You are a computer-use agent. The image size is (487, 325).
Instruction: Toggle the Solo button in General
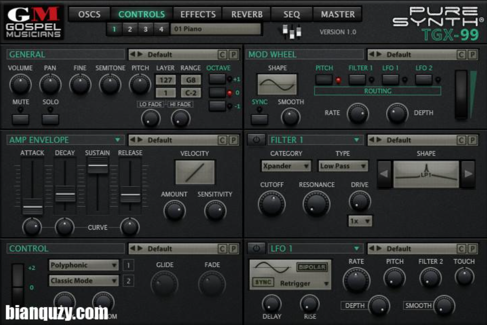pyautogui.click(x=50, y=120)
